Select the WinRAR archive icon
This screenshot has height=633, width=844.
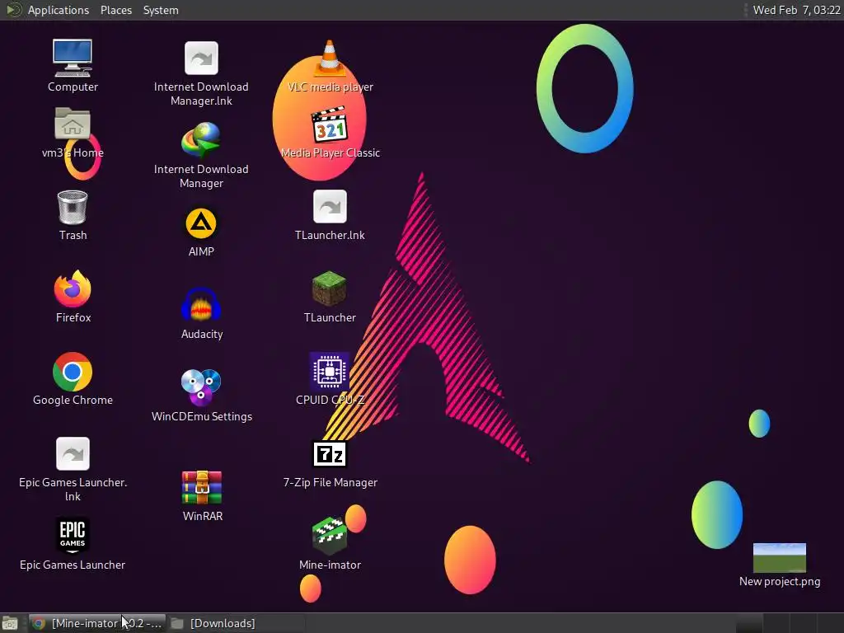202,488
